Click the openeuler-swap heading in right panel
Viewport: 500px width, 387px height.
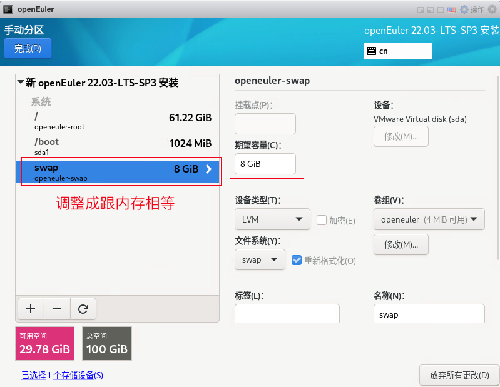272,81
